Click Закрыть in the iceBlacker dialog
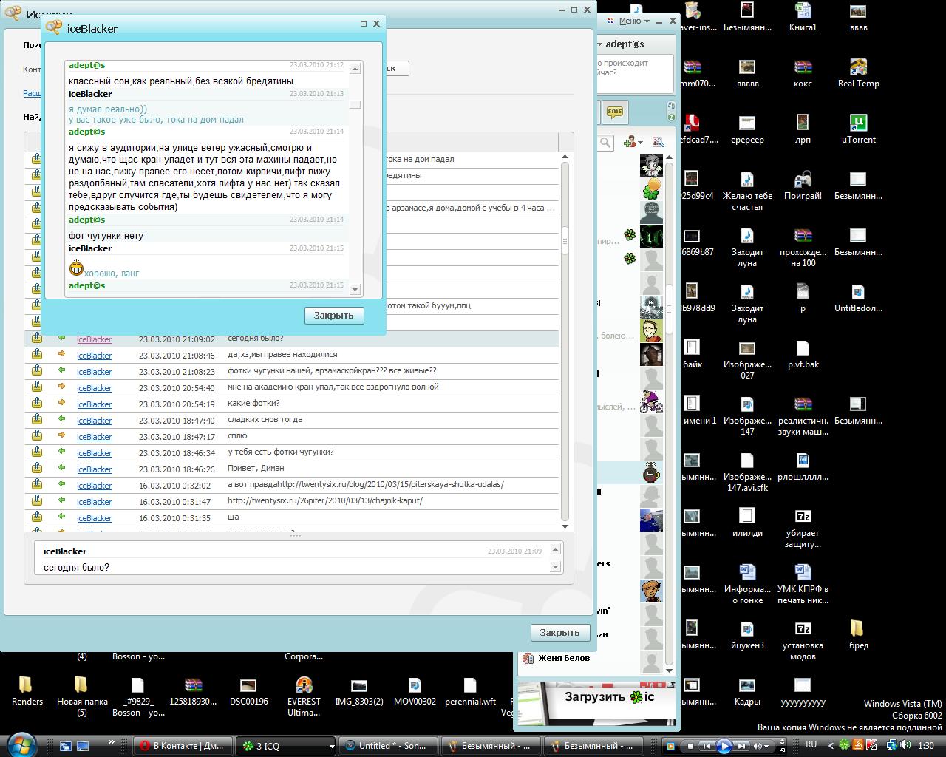This screenshot has height=757, width=946. coord(333,316)
